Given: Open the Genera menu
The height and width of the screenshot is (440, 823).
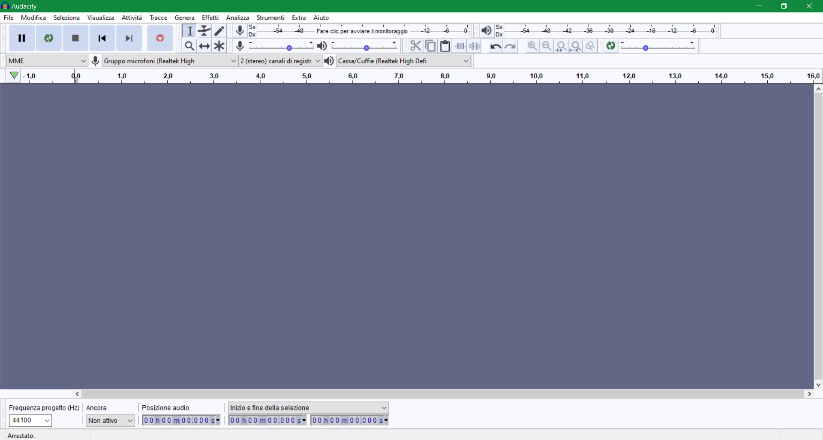Looking at the screenshot, I should (x=185, y=18).
